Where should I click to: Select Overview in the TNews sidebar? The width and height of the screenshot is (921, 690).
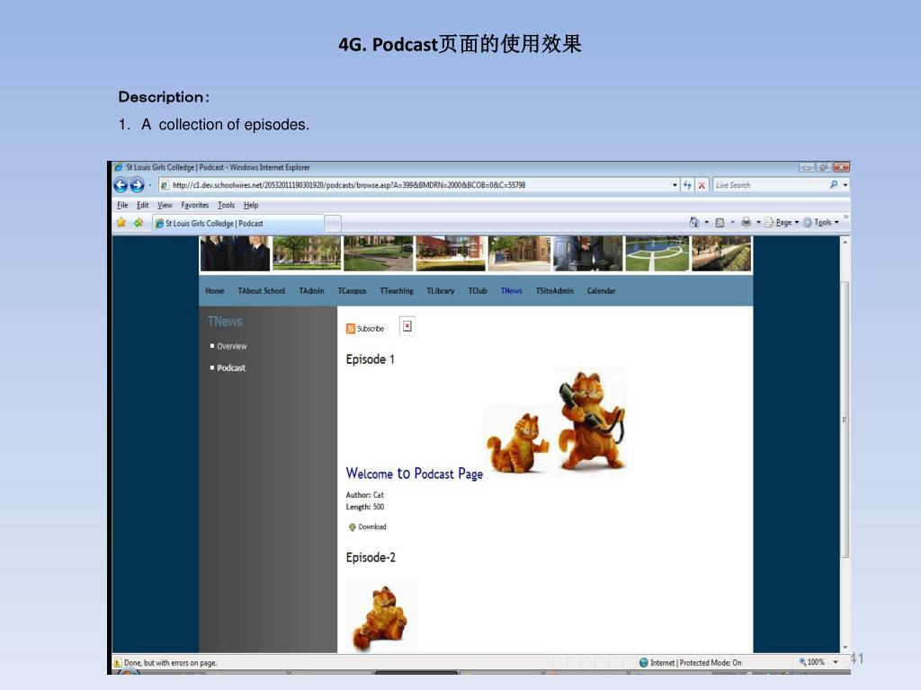click(x=232, y=346)
